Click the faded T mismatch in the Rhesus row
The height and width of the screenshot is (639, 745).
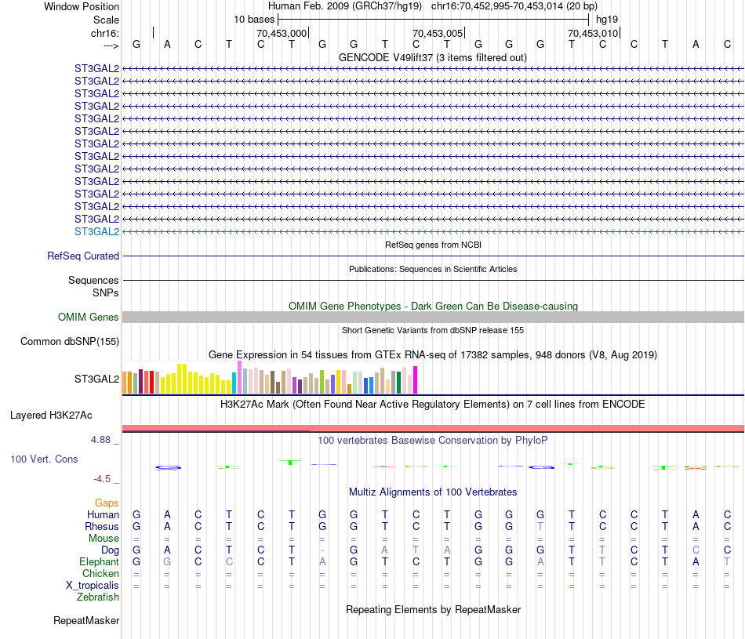pyautogui.click(x=540, y=526)
